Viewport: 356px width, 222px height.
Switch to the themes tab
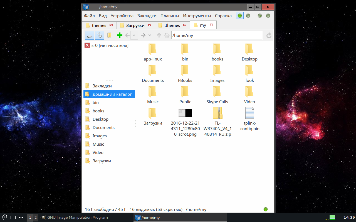point(99,25)
